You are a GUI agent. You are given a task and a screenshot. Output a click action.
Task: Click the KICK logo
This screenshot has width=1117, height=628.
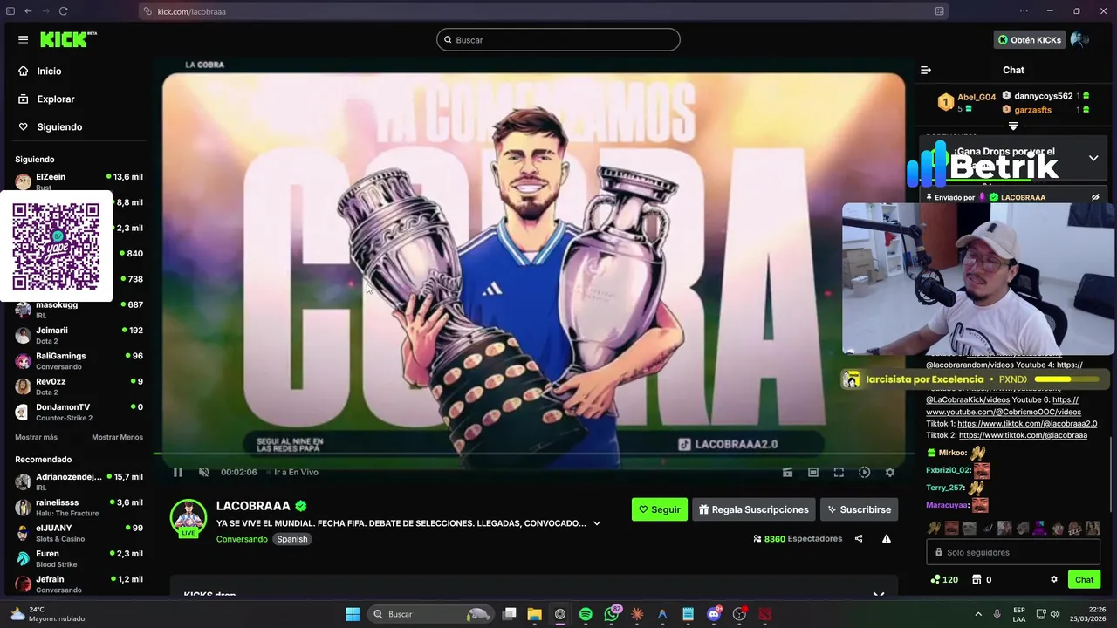click(x=68, y=39)
